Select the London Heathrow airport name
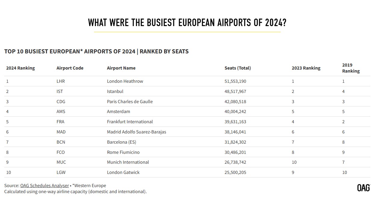 tap(125, 81)
